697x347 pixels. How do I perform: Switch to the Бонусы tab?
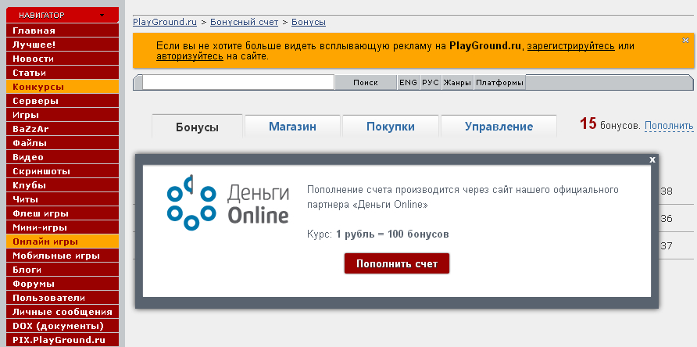click(x=198, y=127)
